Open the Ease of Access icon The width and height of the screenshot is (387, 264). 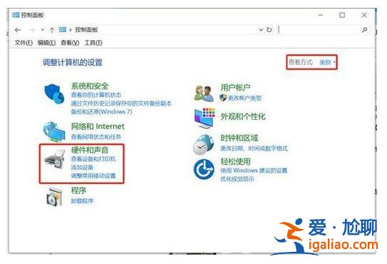click(204, 169)
